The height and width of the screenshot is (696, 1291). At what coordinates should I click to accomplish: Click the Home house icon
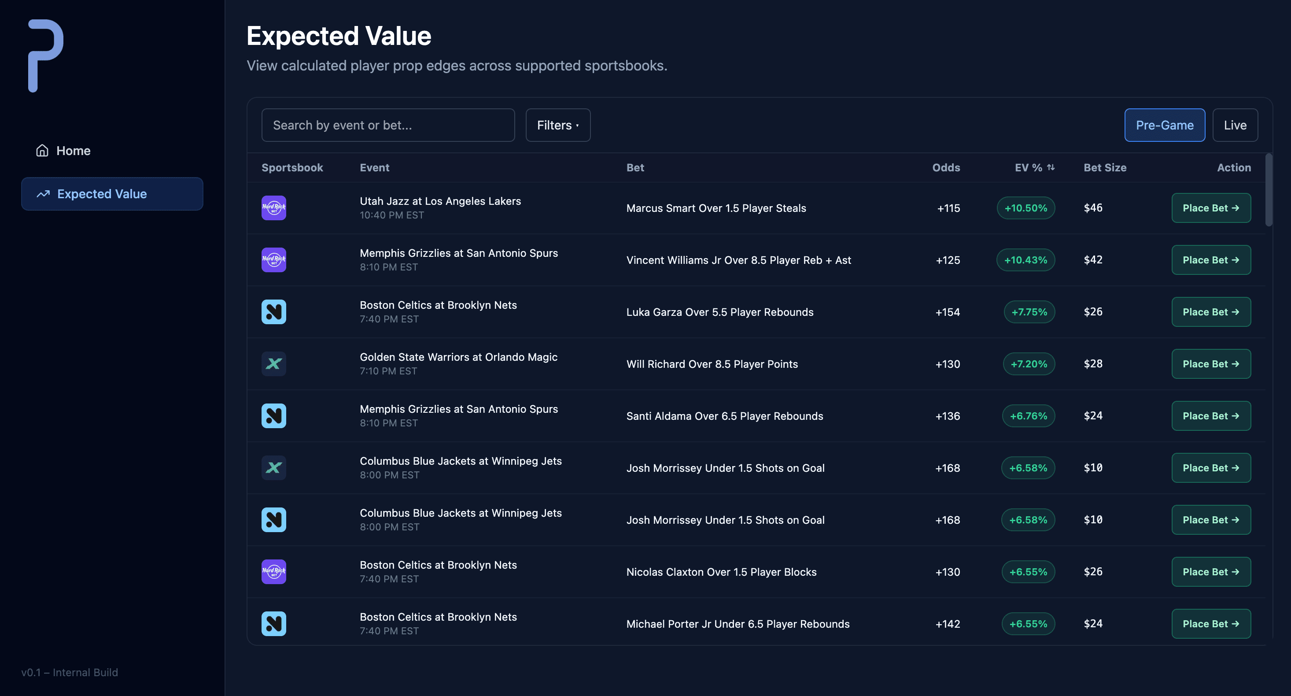click(42, 150)
